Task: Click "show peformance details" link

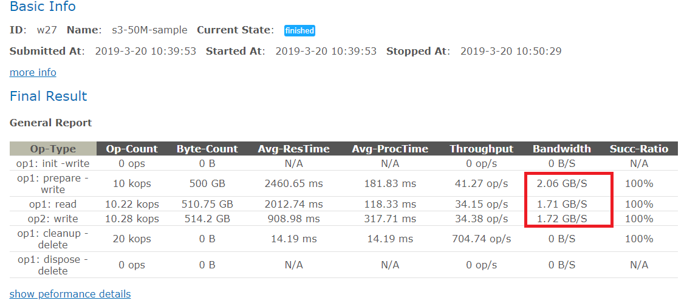Action: [x=70, y=294]
